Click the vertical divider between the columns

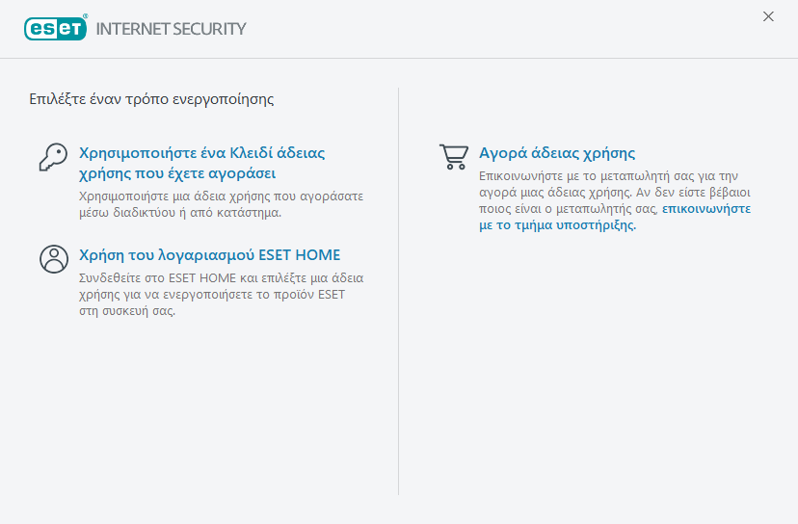point(399,289)
